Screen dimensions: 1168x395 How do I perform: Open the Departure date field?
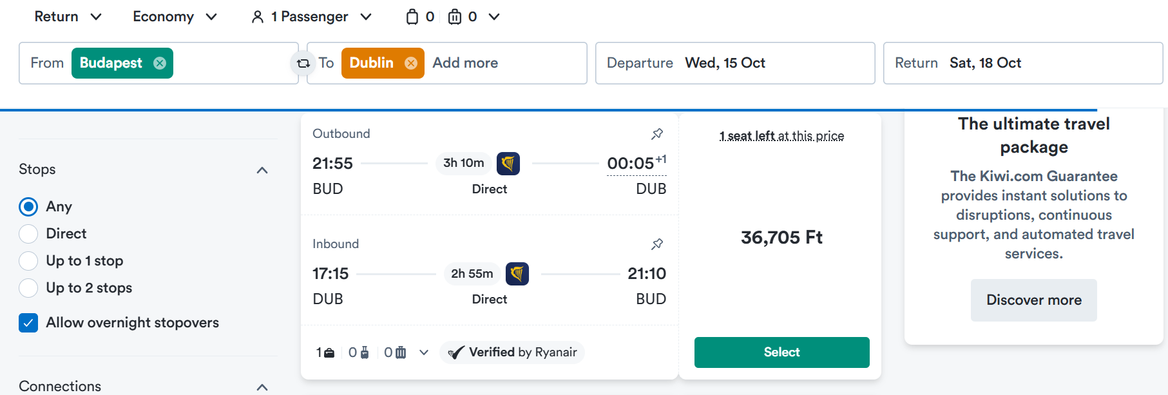[x=735, y=63]
